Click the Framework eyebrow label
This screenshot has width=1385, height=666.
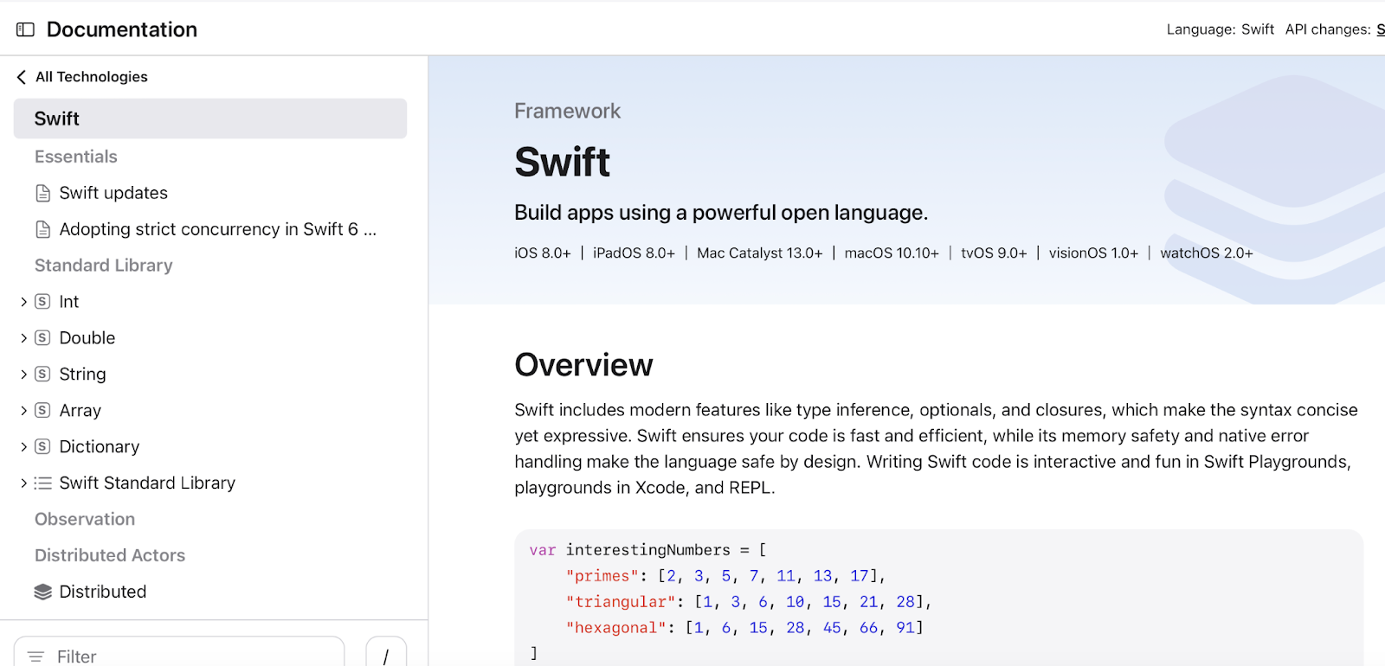(568, 111)
